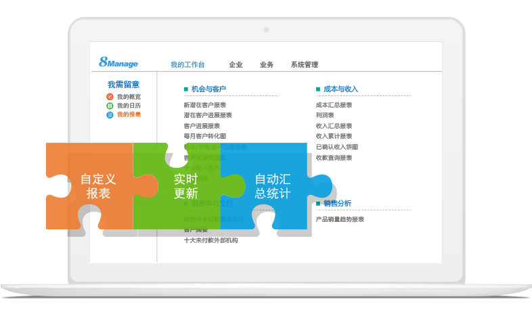Click the 销售分析 section heading
532x318 pixels.
(337, 203)
